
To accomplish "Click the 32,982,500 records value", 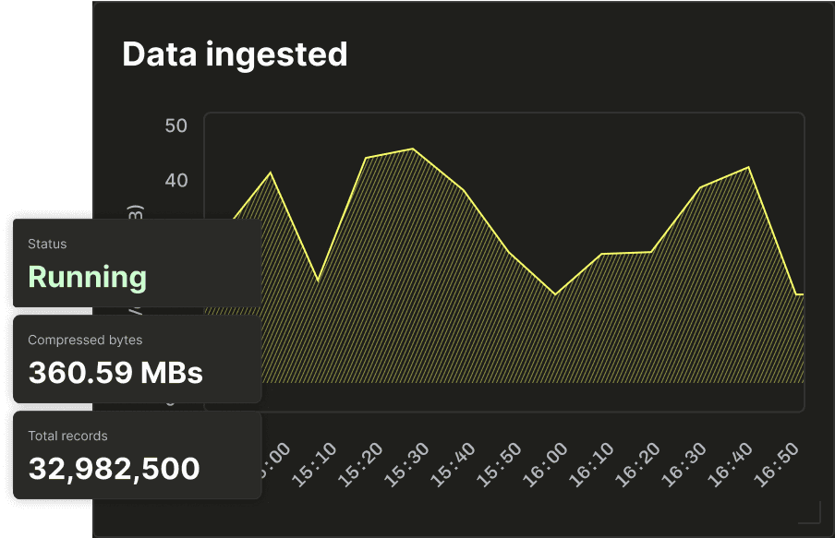I will (114, 469).
